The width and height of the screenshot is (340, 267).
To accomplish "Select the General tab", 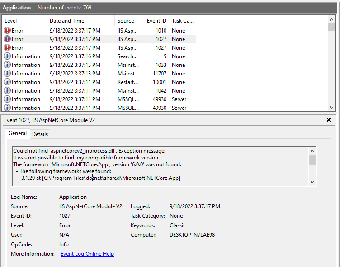I will (18, 133).
